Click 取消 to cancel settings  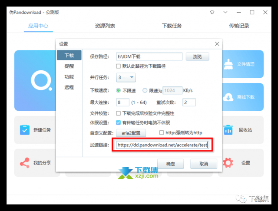click(x=204, y=164)
